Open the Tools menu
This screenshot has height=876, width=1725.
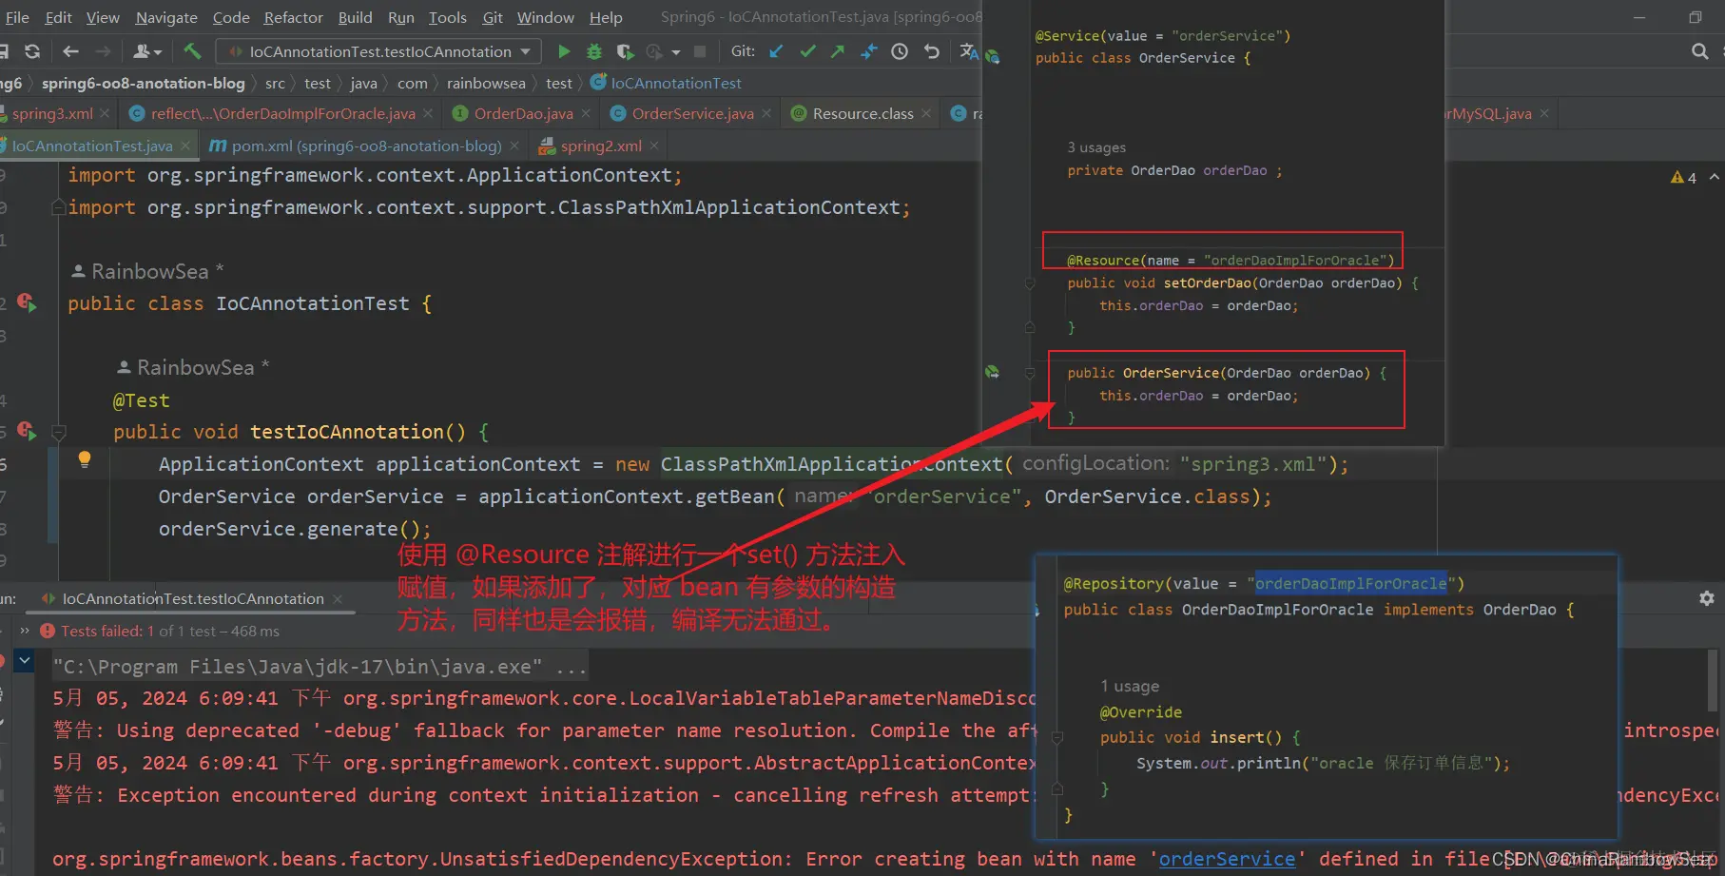(x=448, y=17)
